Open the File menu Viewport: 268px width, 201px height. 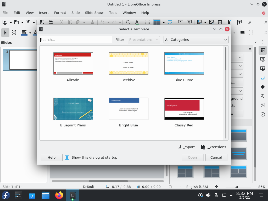(5, 13)
